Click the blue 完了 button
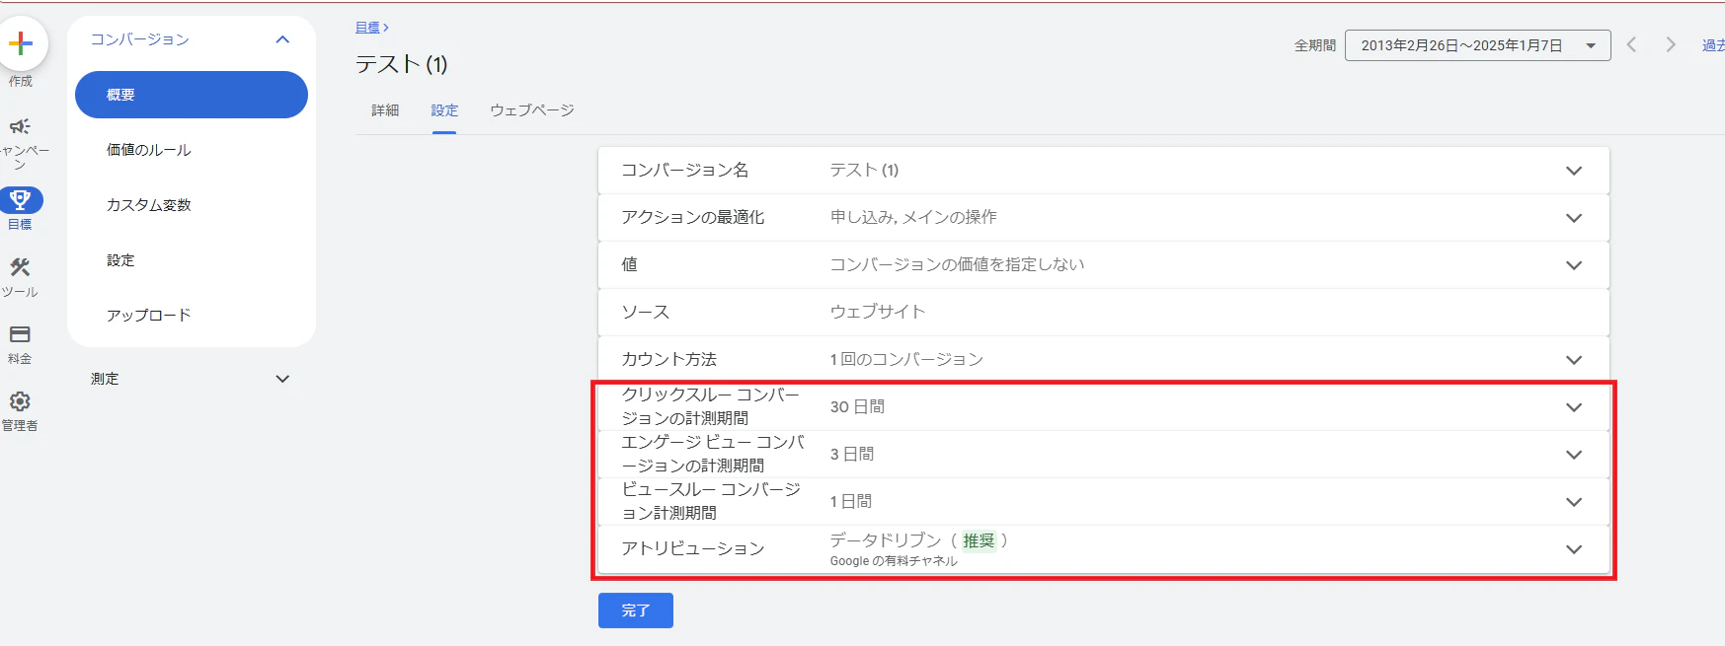Screen dimensions: 1725x646 click(636, 610)
